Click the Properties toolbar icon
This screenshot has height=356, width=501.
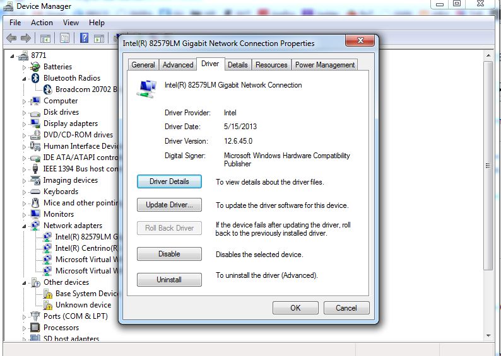pos(64,38)
